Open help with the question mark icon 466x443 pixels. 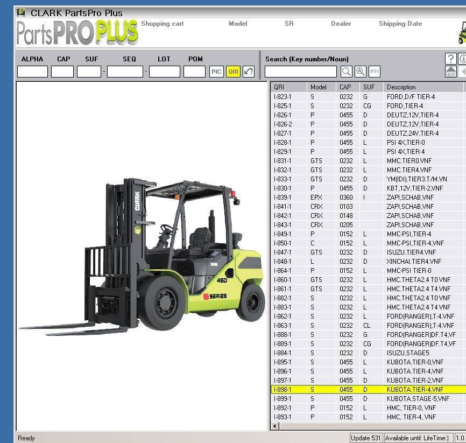(x=451, y=58)
